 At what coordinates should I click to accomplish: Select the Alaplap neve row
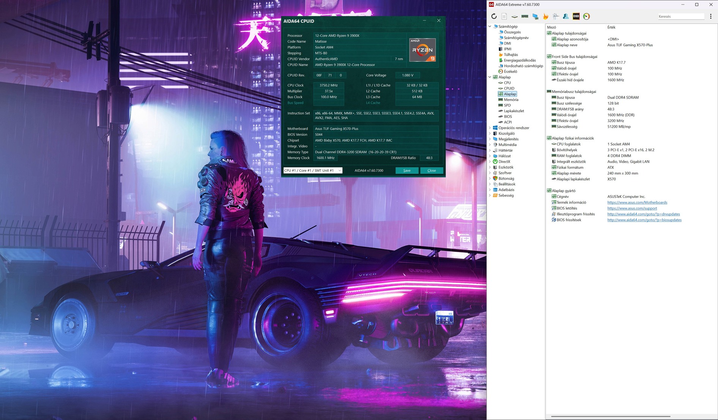[x=632, y=45]
